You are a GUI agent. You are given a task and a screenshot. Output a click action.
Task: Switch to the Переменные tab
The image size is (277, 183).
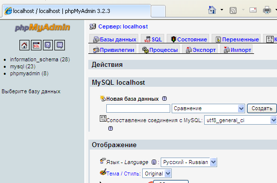coord(237,39)
